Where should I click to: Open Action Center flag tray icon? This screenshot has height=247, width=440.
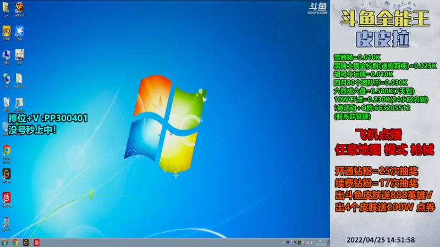(x=304, y=243)
